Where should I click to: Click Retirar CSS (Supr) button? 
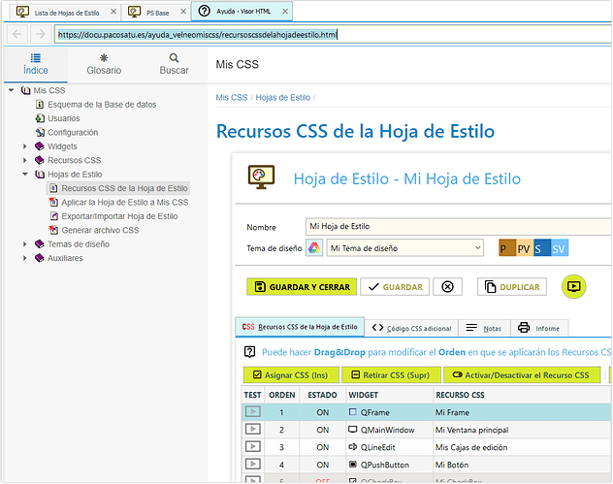(390, 374)
